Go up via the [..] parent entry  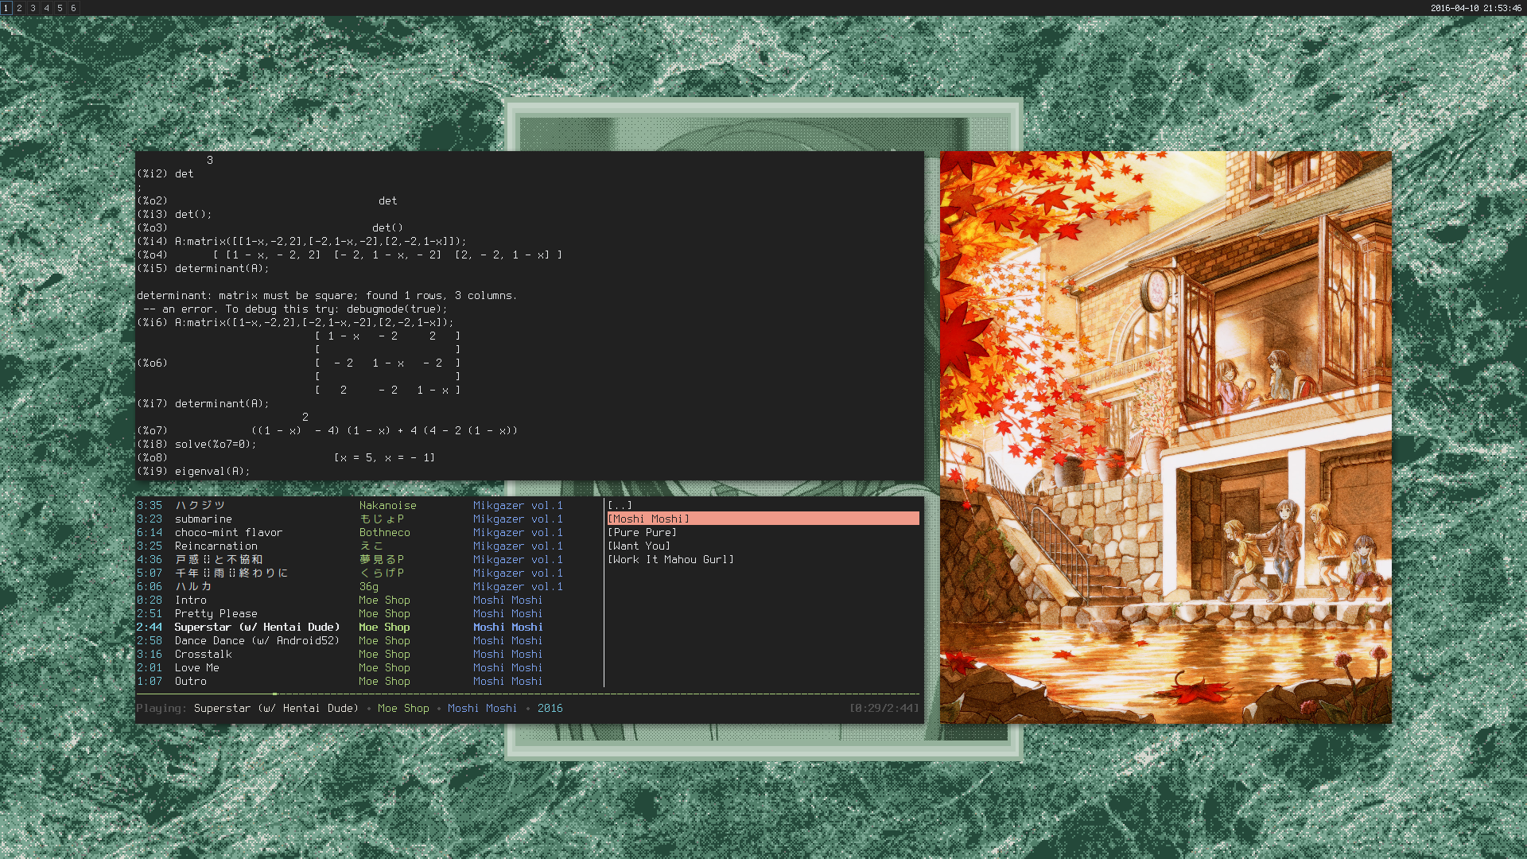click(x=620, y=505)
